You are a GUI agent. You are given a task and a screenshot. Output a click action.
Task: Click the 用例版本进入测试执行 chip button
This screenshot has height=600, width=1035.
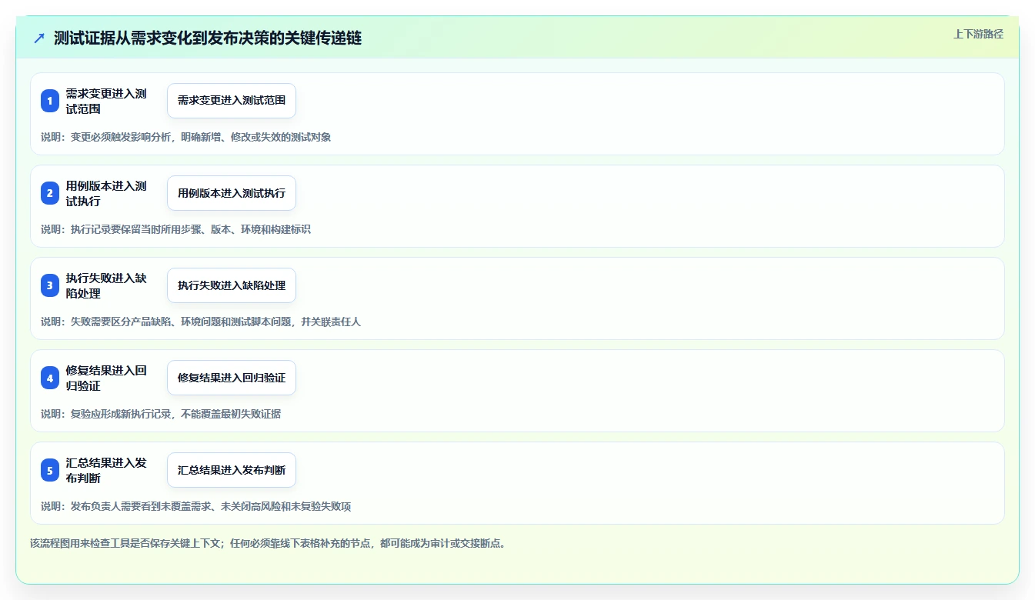coord(232,193)
